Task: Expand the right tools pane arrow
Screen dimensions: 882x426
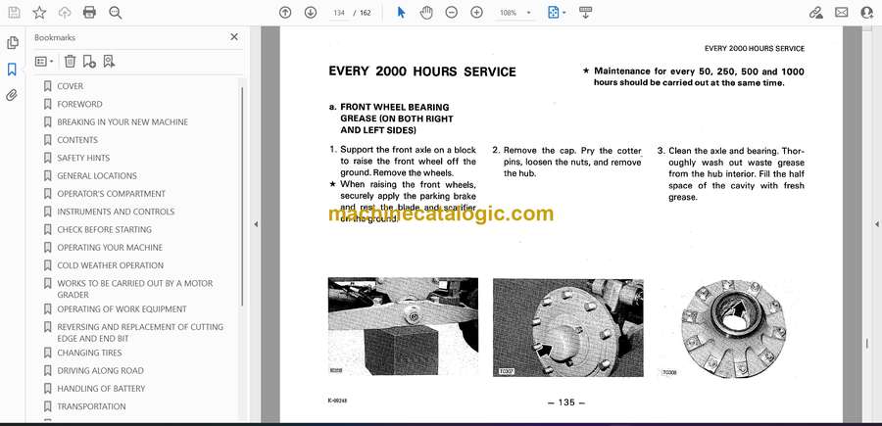Action: coord(876,224)
